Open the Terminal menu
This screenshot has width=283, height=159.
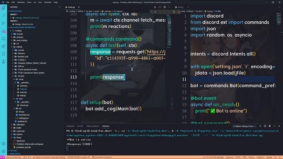pyautogui.click(x=47, y=2)
